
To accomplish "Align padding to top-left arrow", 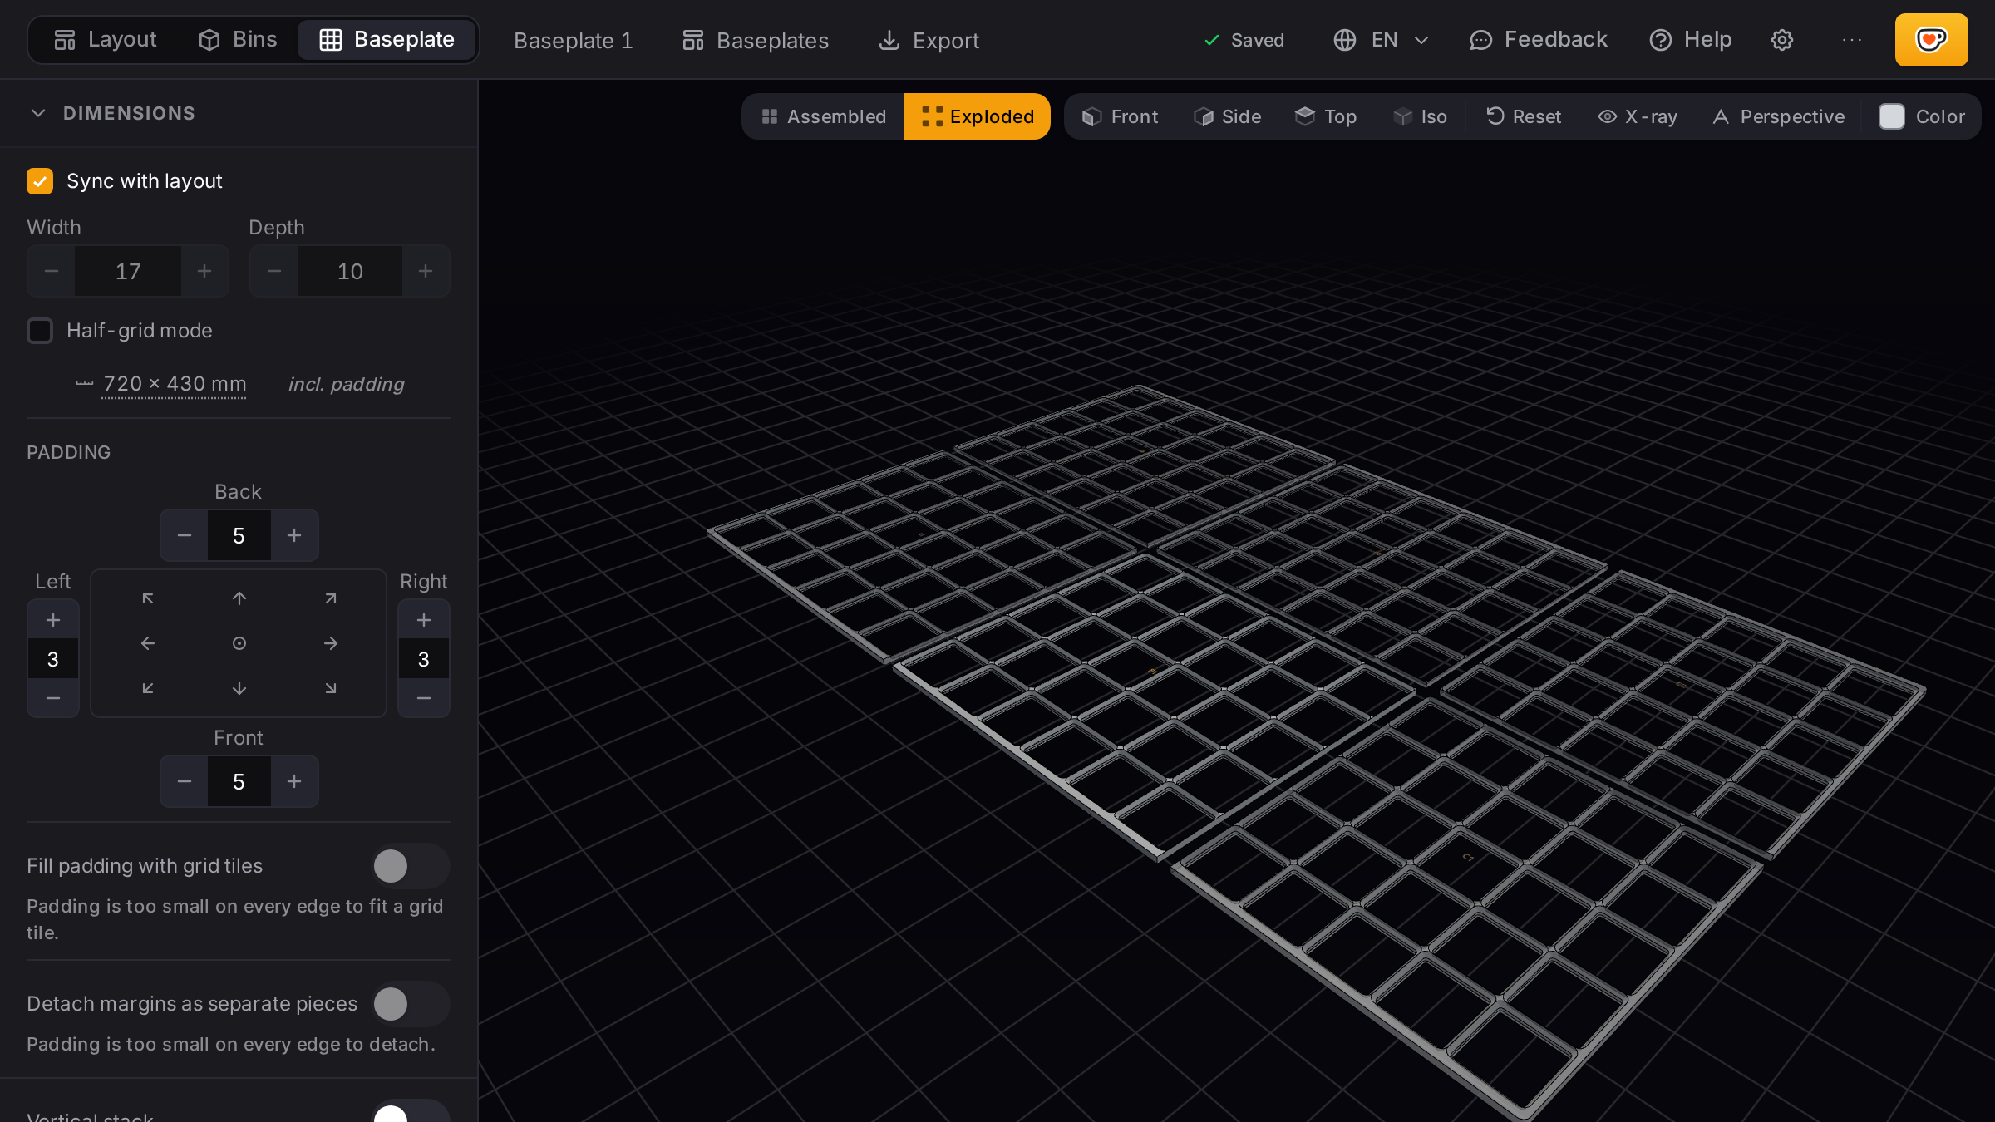I will (x=148, y=598).
